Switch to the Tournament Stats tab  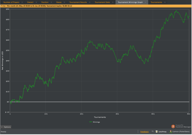[102, 2]
